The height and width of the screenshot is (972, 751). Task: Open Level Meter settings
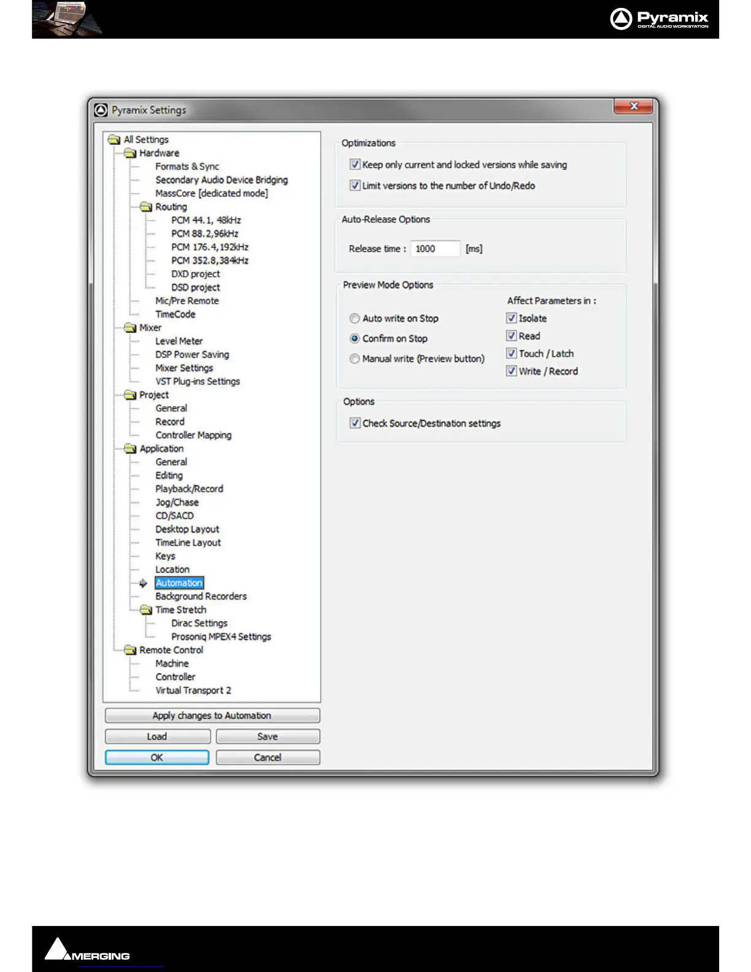coord(179,341)
